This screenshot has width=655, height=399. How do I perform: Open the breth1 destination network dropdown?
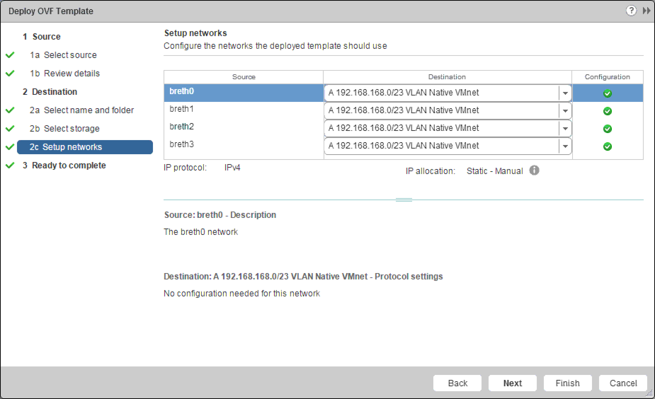click(x=565, y=111)
